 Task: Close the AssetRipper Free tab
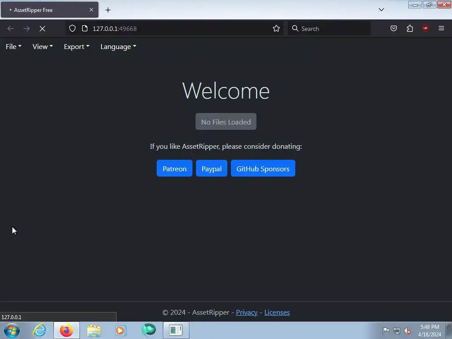coord(91,10)
